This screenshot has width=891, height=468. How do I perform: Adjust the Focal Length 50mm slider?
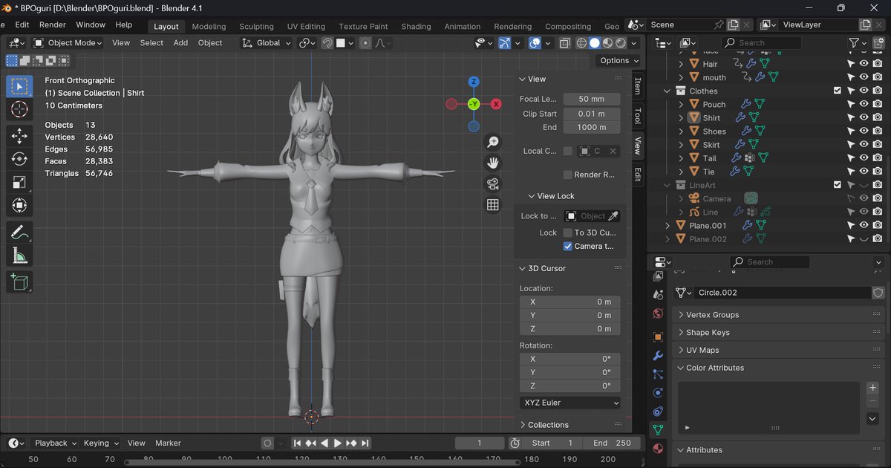pyautogui.click(x=591, y=98)
